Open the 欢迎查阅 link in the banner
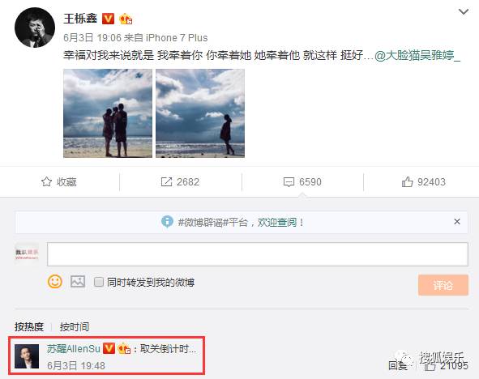Viewport: 479px width, 379px height. tap(277, 222)
